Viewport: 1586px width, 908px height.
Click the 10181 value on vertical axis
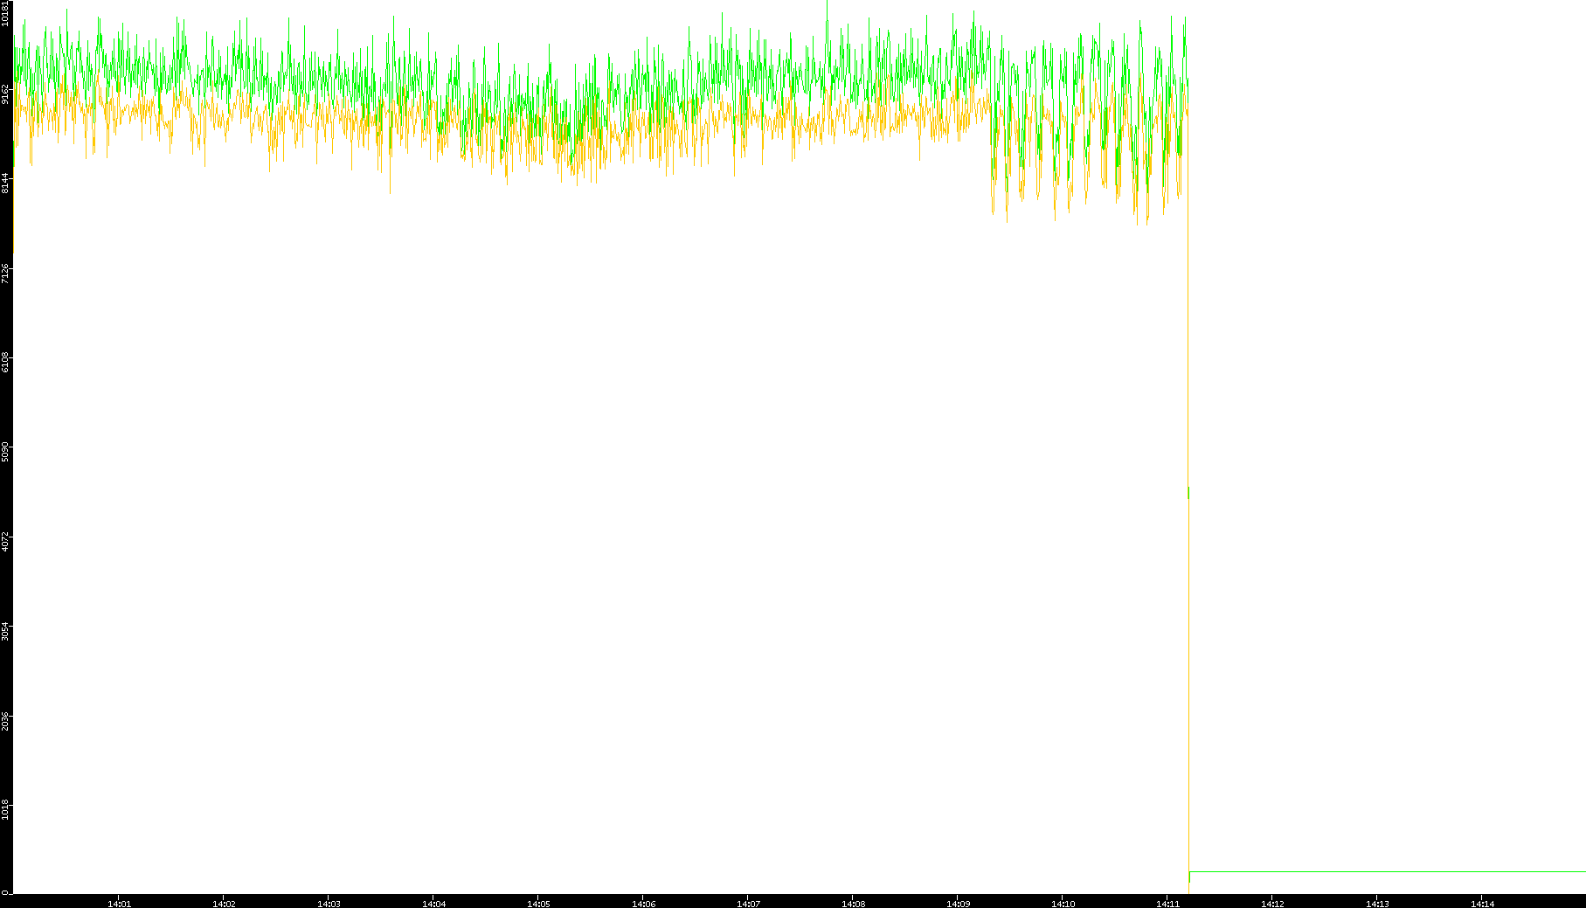[6, 15]
